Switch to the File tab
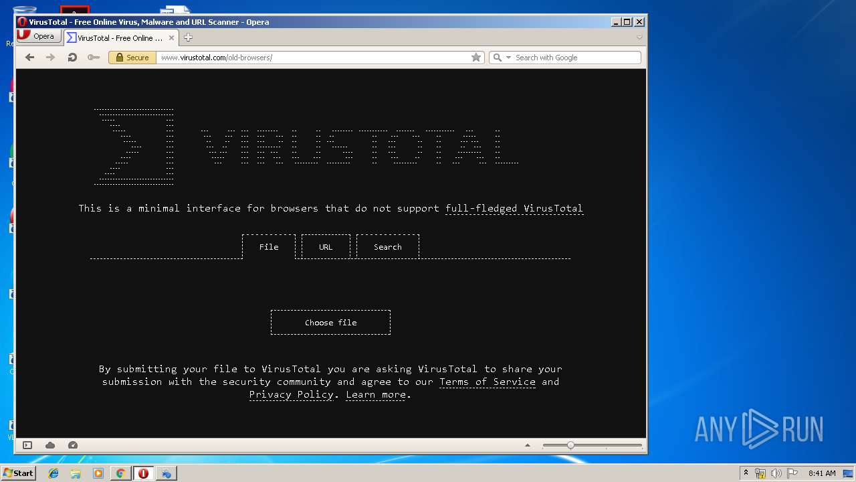Image resolution: width=856 pixels, height=482 pixels. [269, 246]
